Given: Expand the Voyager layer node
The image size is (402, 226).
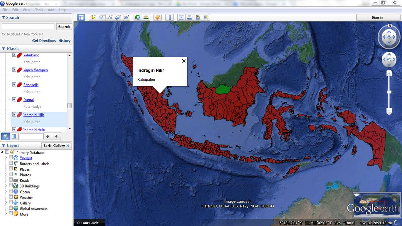Looking at the screenshot, I should tap(6, 158).
